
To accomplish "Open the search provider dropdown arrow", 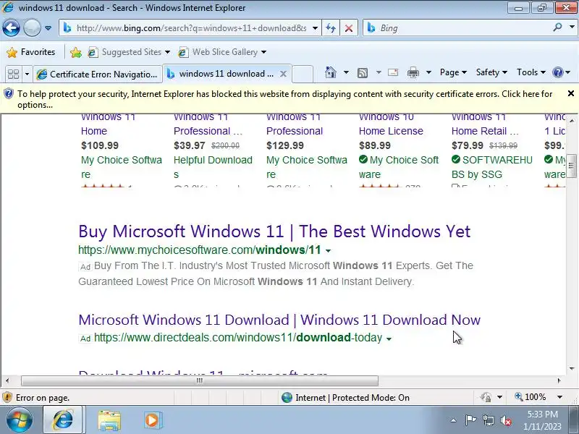I will pyautogui.click(x=572, y=27).
